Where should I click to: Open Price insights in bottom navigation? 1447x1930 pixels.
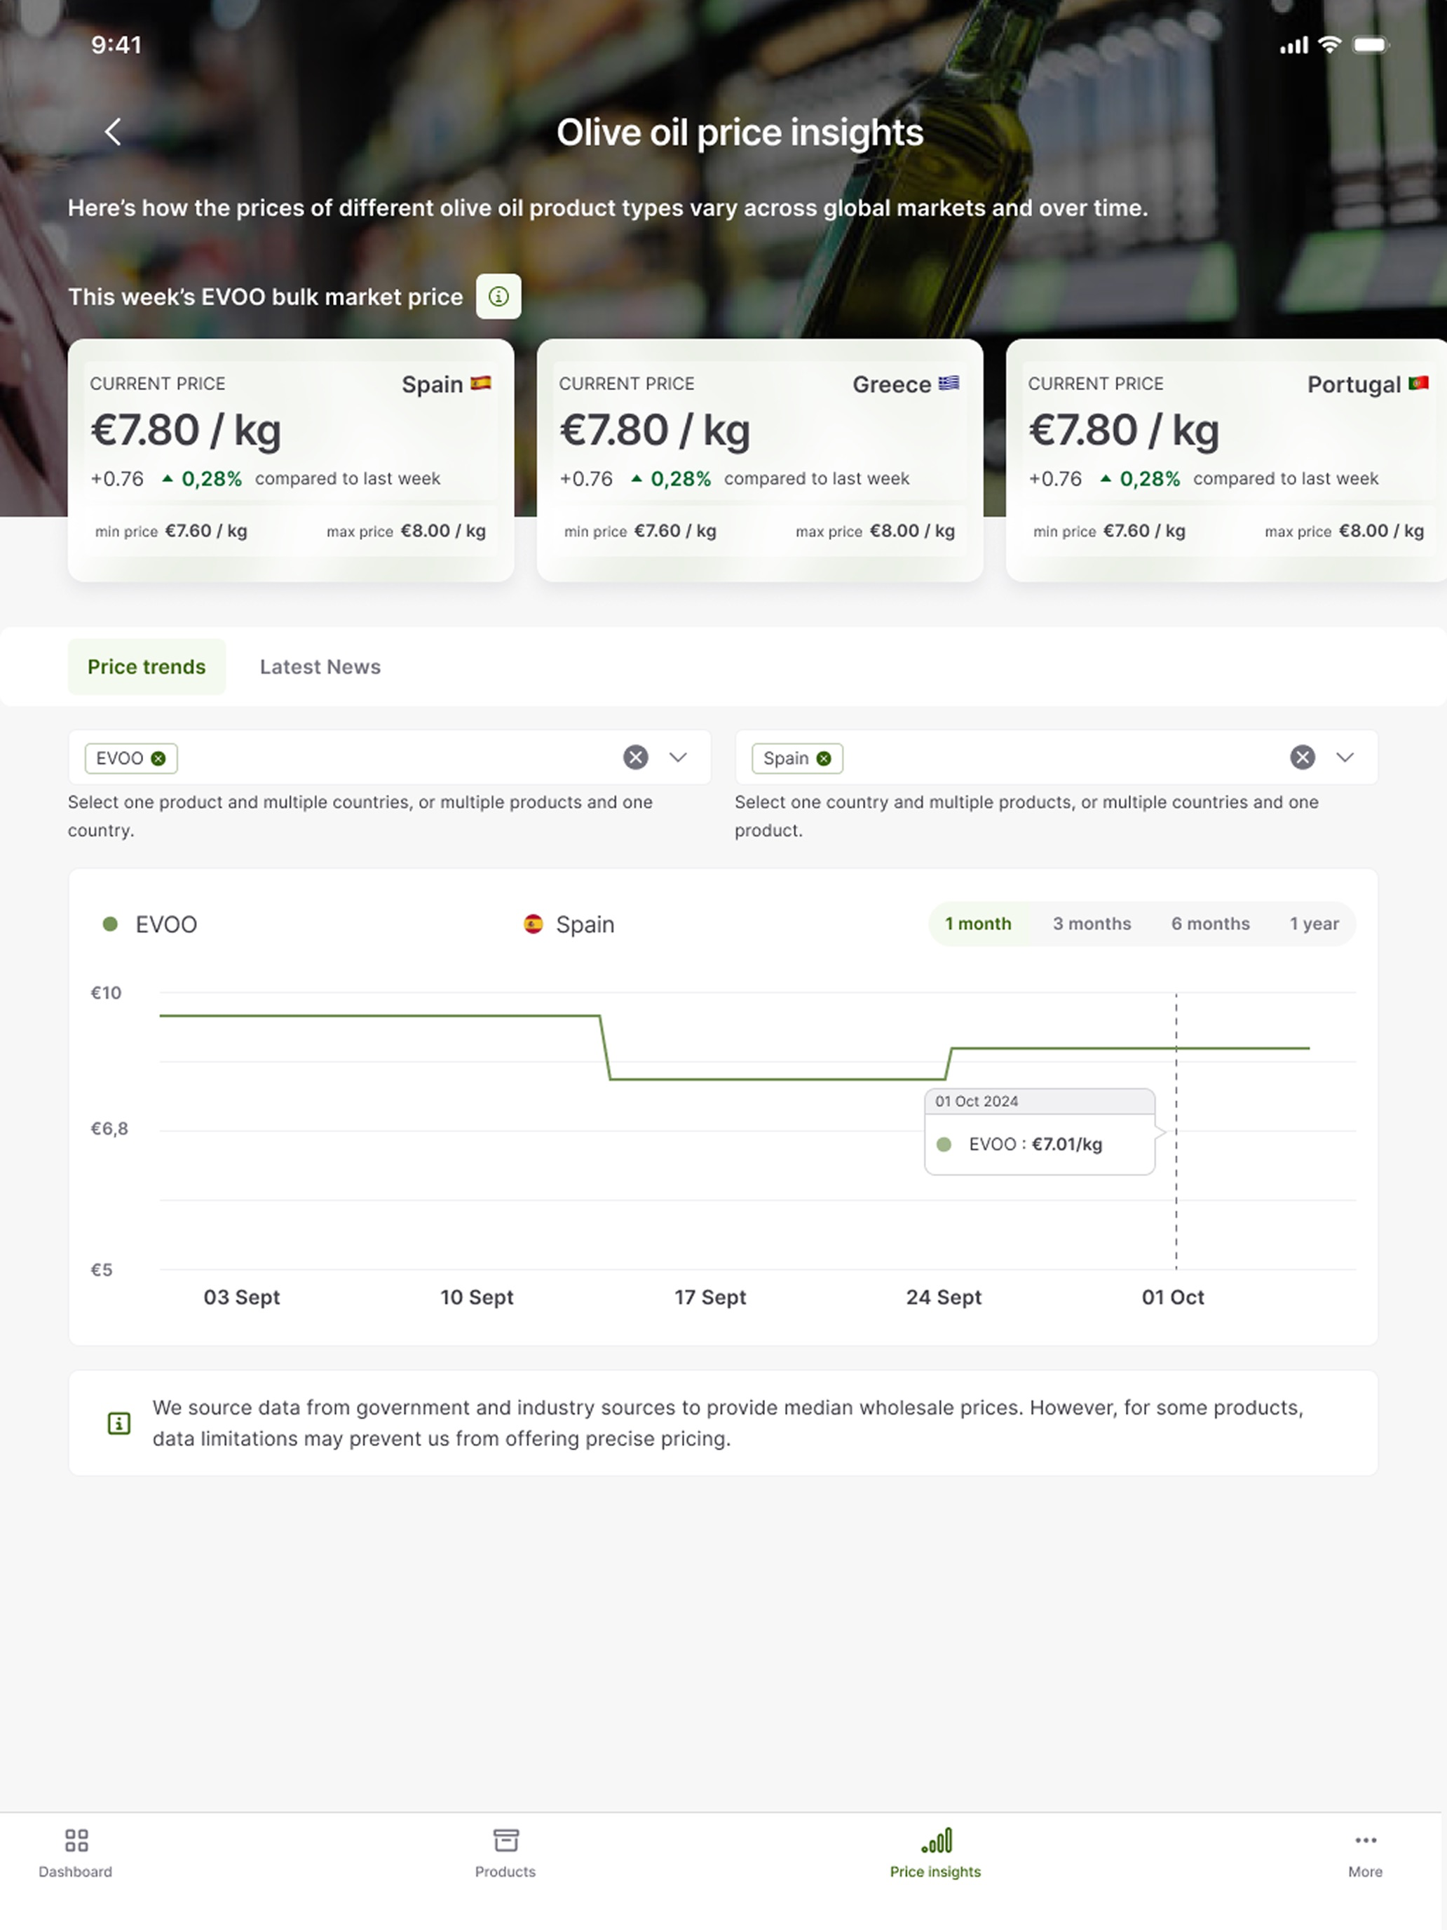(935, 1854)
